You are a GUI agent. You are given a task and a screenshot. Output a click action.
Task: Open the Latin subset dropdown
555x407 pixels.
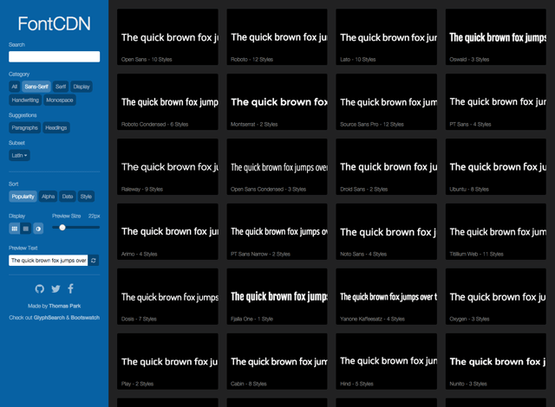[x=19, y=155]
